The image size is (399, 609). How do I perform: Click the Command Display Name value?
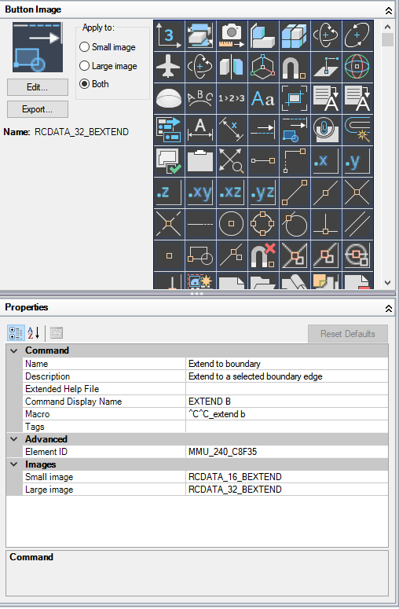click(287, 402)
